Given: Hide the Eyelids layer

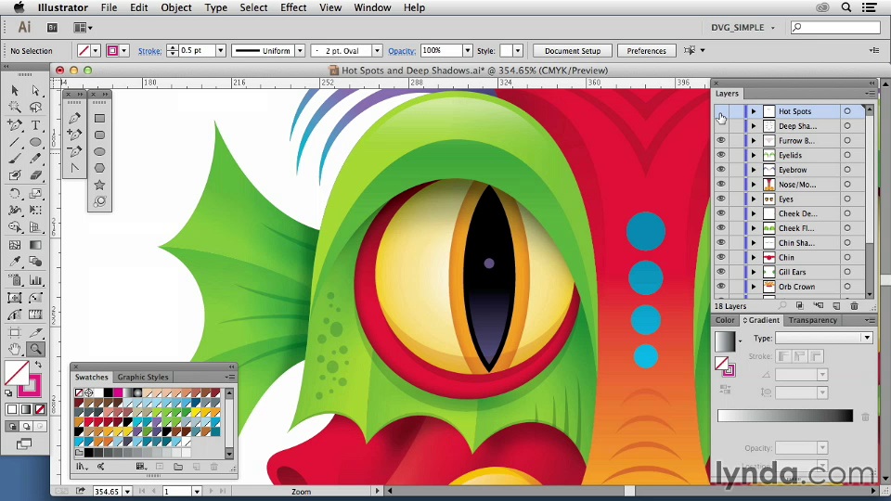Looking at the screenshot, I should click(721, 155).
